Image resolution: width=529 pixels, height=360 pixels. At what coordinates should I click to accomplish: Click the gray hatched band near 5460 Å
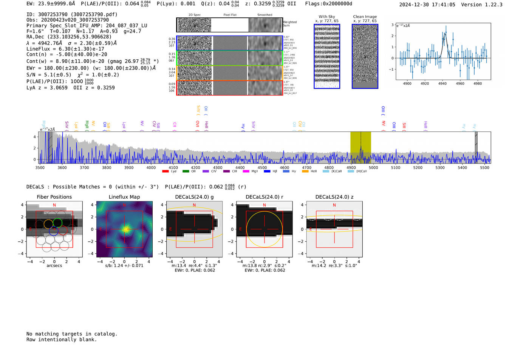[x=476, y=147]
